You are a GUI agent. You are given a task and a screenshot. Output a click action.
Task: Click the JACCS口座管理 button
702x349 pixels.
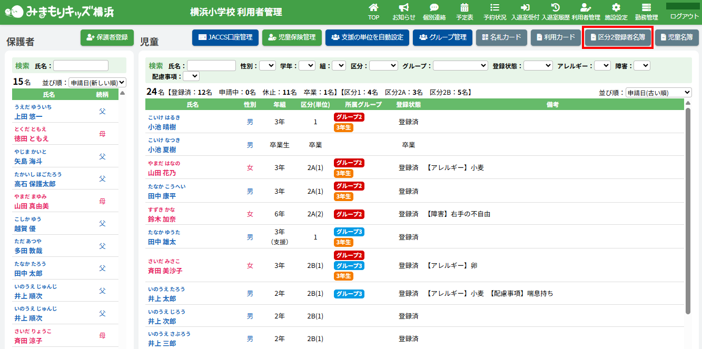225,37
